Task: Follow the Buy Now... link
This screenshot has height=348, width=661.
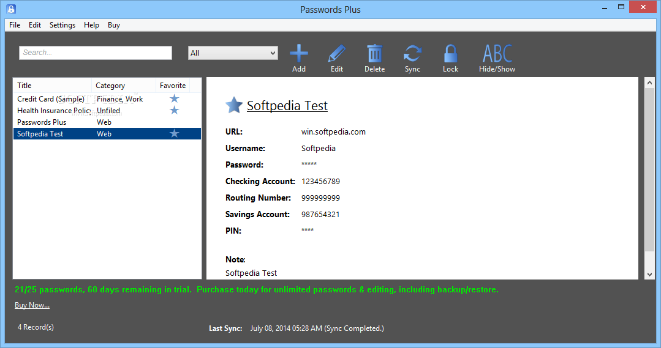Action: (x=32, y=305)
